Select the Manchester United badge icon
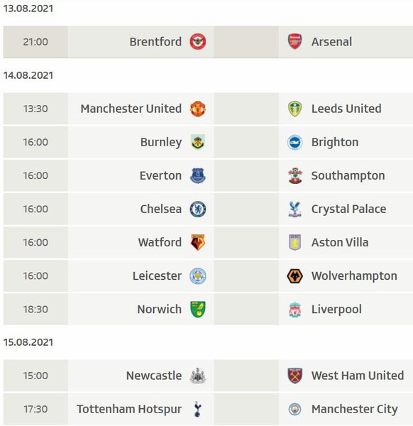Screen dimensions: 413x426 pos(198,109)
